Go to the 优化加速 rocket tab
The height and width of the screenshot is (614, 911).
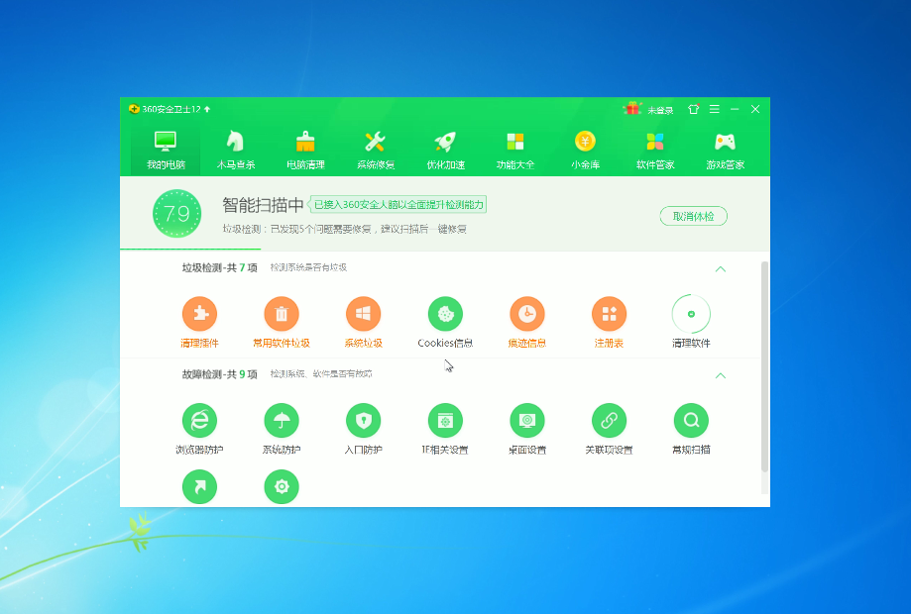(x=446, y=150)
